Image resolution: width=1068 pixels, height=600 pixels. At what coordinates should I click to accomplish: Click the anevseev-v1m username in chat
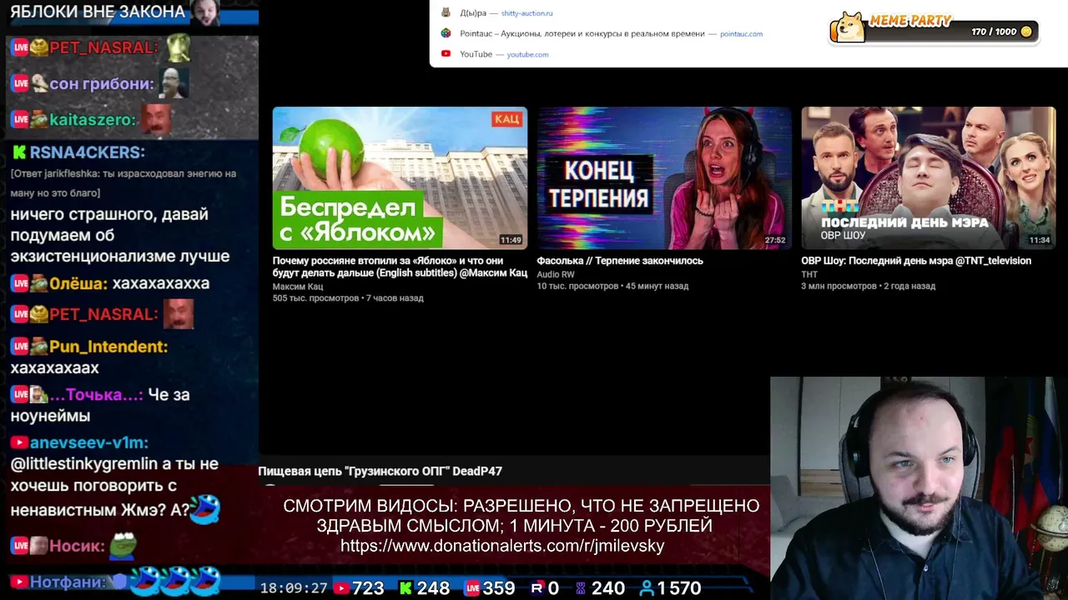click(89, 442)
